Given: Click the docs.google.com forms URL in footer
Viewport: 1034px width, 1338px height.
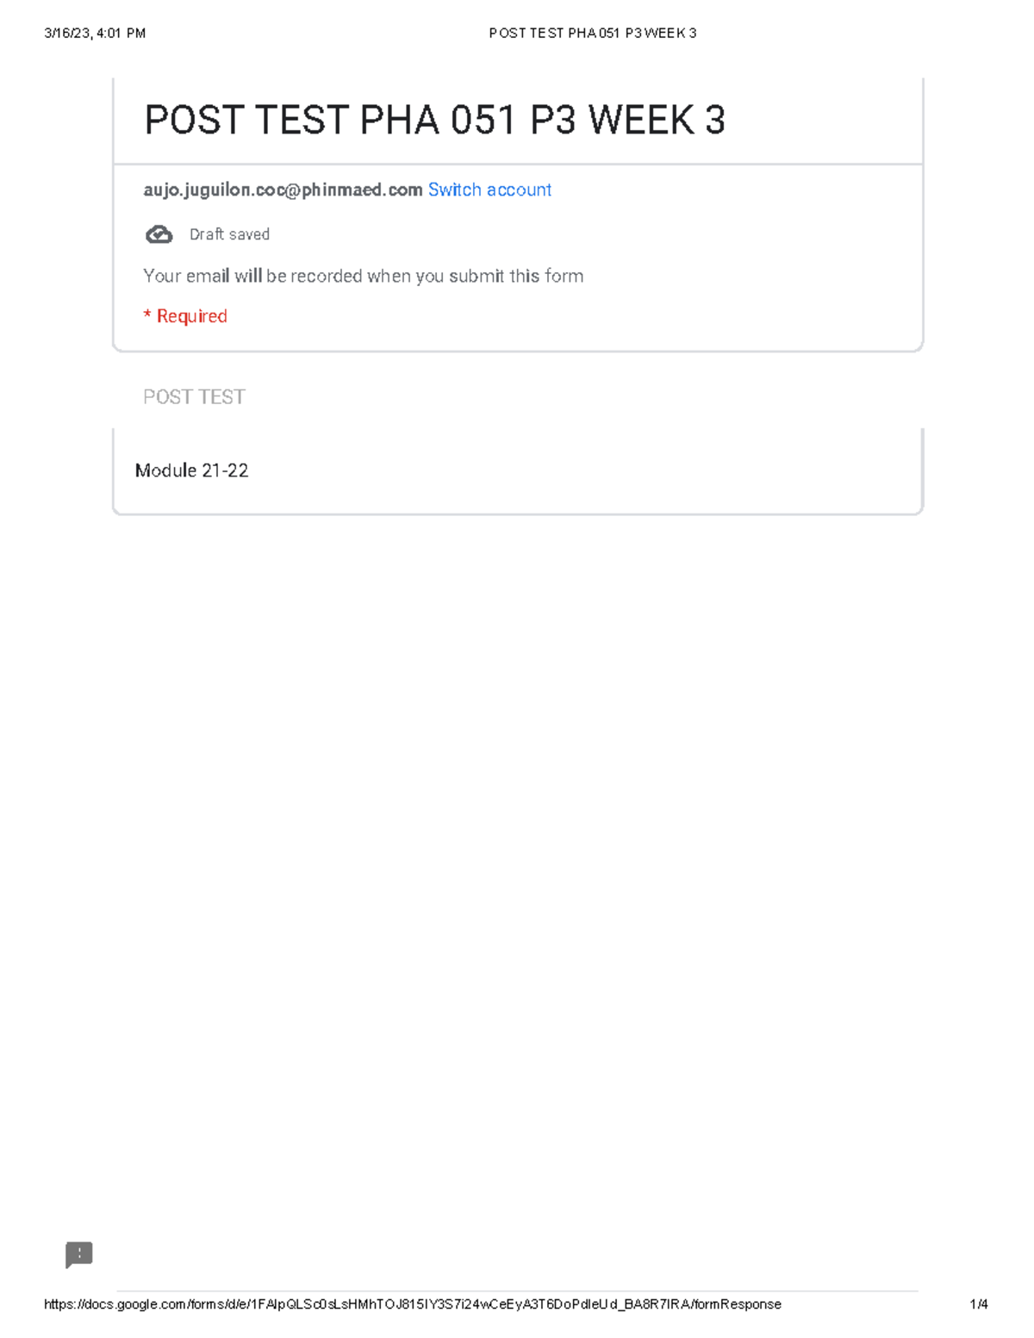Looking at the screenshot, I should tap(412, 1304).
